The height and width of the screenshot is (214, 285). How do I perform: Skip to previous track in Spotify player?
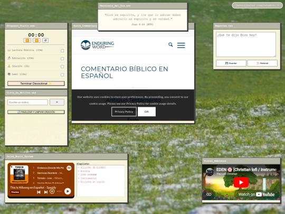[39, 192]
